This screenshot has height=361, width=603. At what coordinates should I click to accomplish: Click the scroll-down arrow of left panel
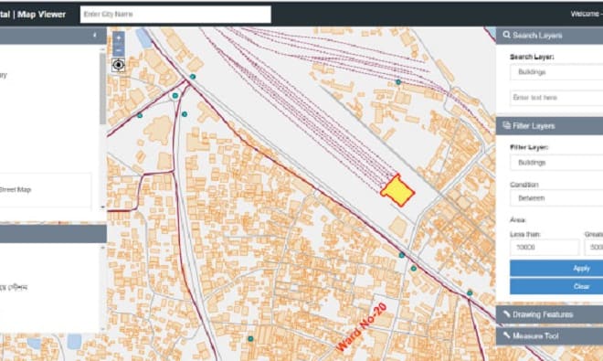[x=102, y=207]
